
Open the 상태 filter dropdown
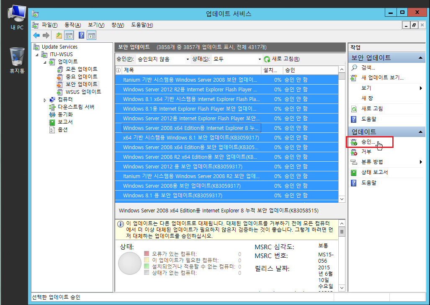coord(237,59)
